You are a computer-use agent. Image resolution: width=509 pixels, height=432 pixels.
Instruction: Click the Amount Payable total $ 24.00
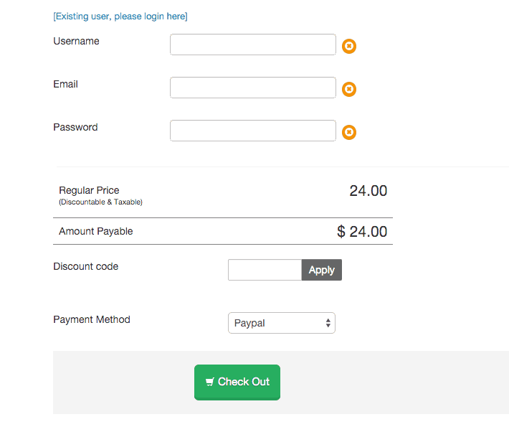click(362, 232)
